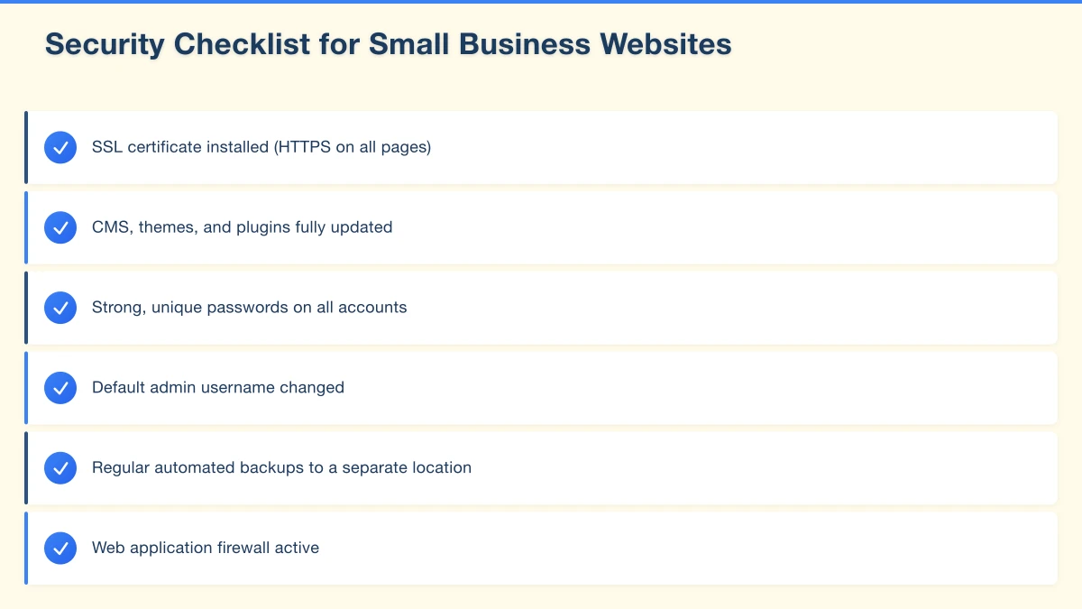Screen dimensions: 1082x609
Task: Select 'Regular automated backups to a separate location'
Action: tap(281, 468)
